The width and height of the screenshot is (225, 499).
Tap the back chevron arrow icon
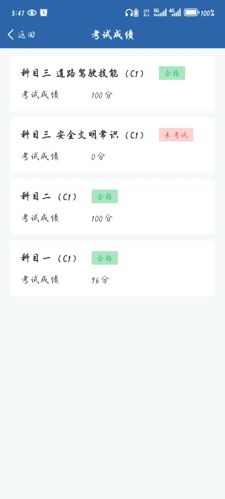pos(11,34)
